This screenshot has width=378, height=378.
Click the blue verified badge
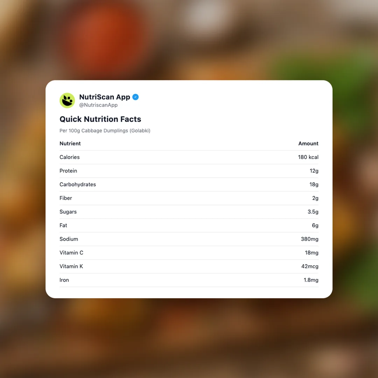point(135,97)
